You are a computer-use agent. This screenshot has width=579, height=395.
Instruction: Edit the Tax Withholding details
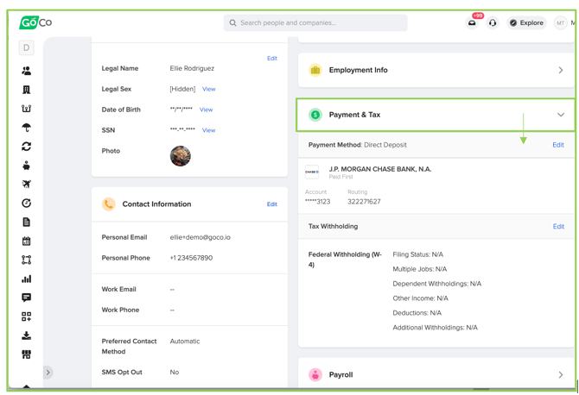pos(558,227)
